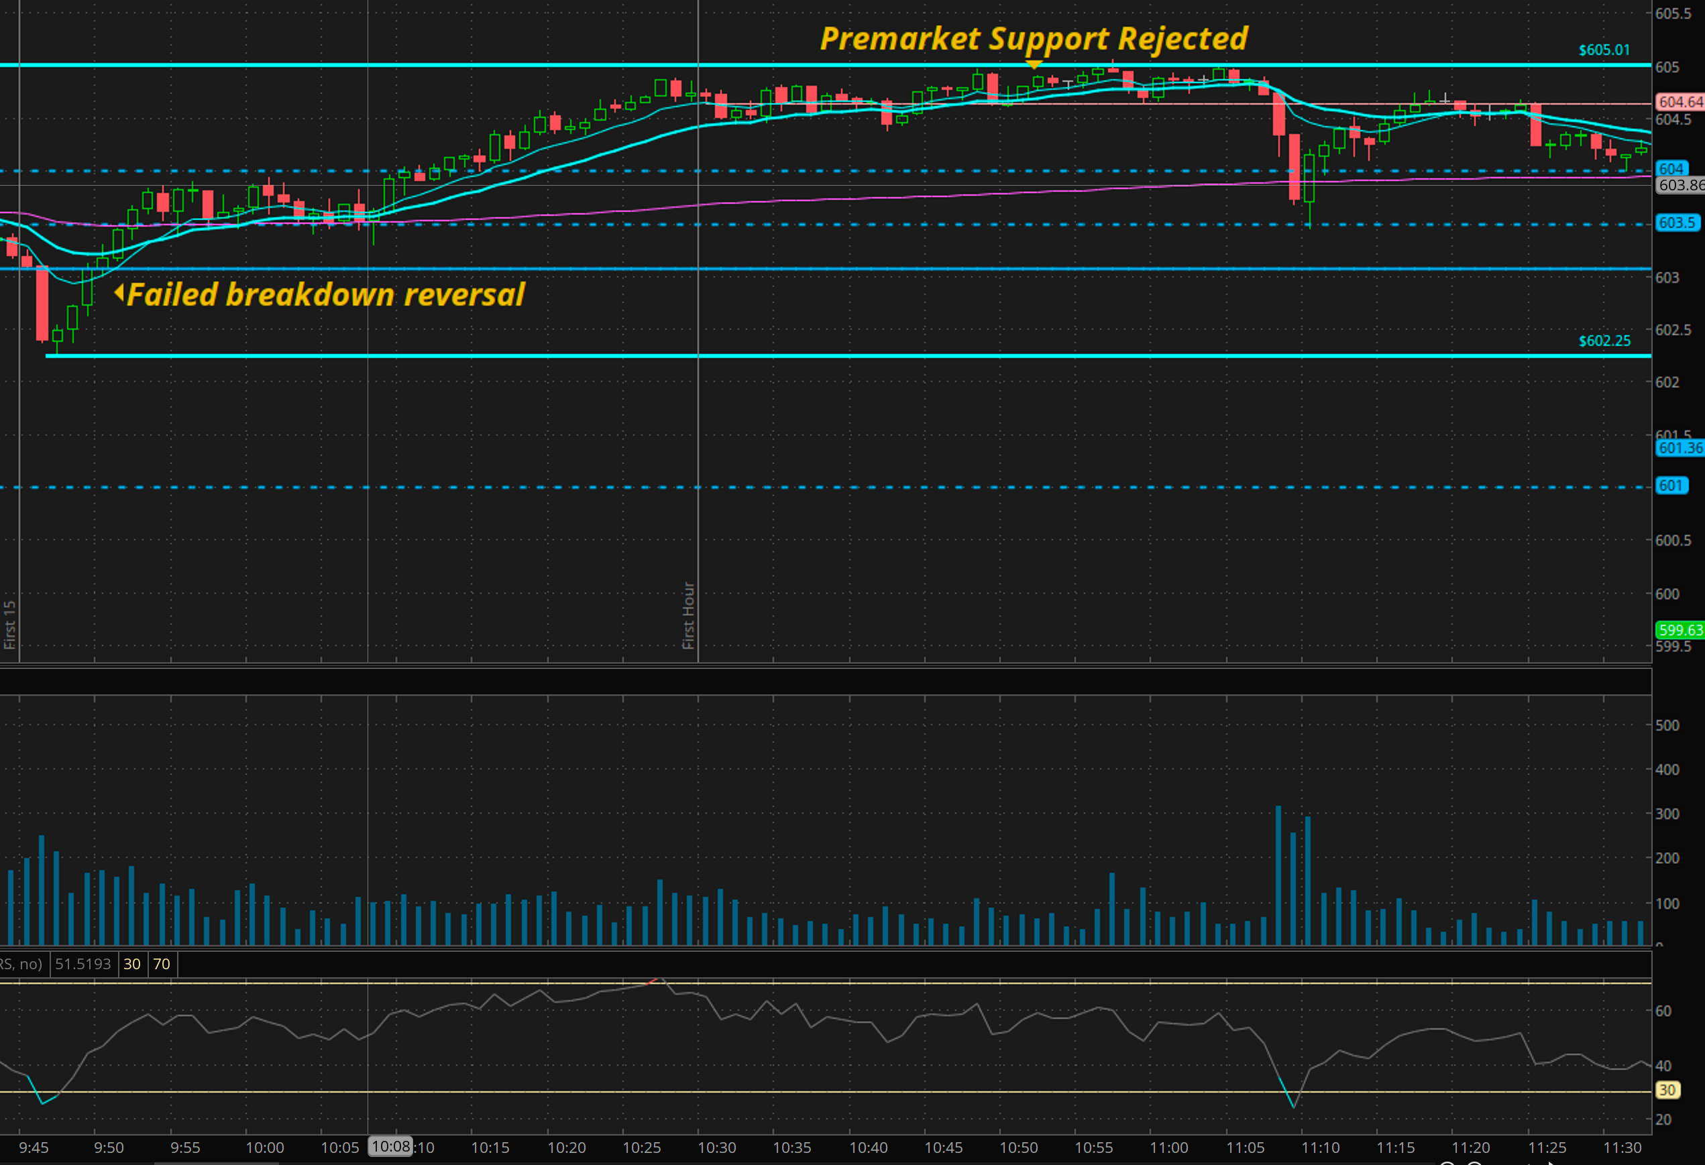This screenshot has width=1705, height=1165.
Task: Select the Premarket Support Rejected annotation
Action: click(1033, 39)
